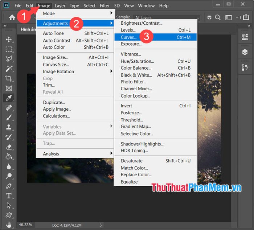
Task: Go to the Home screen
Action: click(x=12, y=17)
